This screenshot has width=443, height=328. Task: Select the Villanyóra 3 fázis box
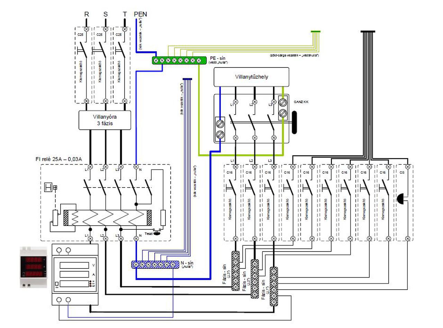tap(105, 120)
